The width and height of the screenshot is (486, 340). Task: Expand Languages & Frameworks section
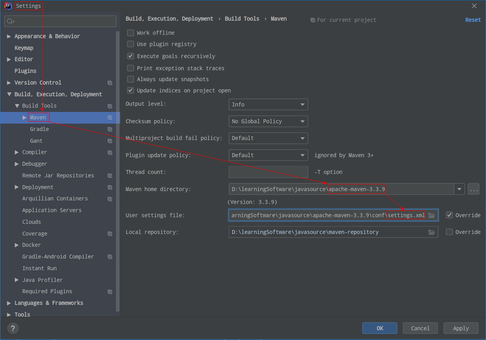tap(9, 303)
